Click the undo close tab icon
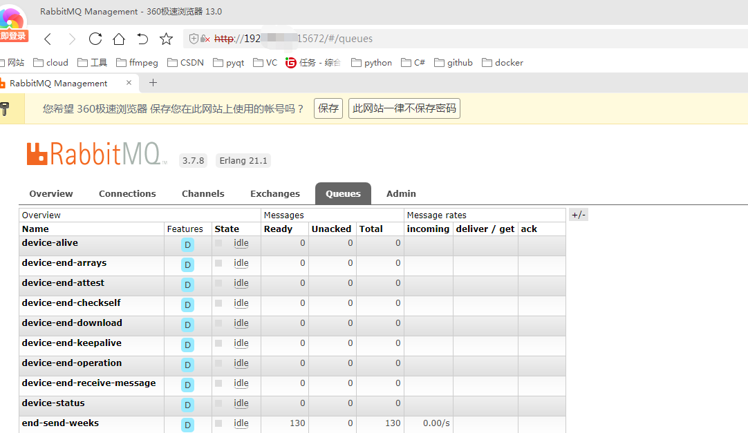The width and height of the screenshot is (748, 433). pos(142,39)
